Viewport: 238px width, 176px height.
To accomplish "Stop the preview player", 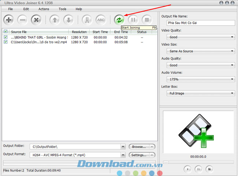I will coord(209,169).
